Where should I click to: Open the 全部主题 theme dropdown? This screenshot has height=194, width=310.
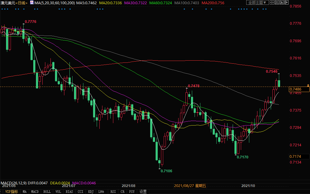pyautogui.click(x=257, y=3)
